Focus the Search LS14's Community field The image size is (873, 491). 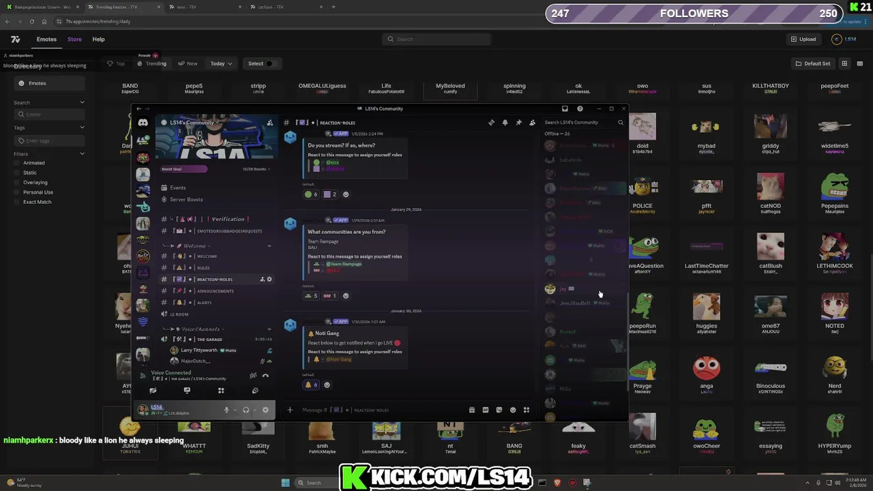[x=583, y=123]
